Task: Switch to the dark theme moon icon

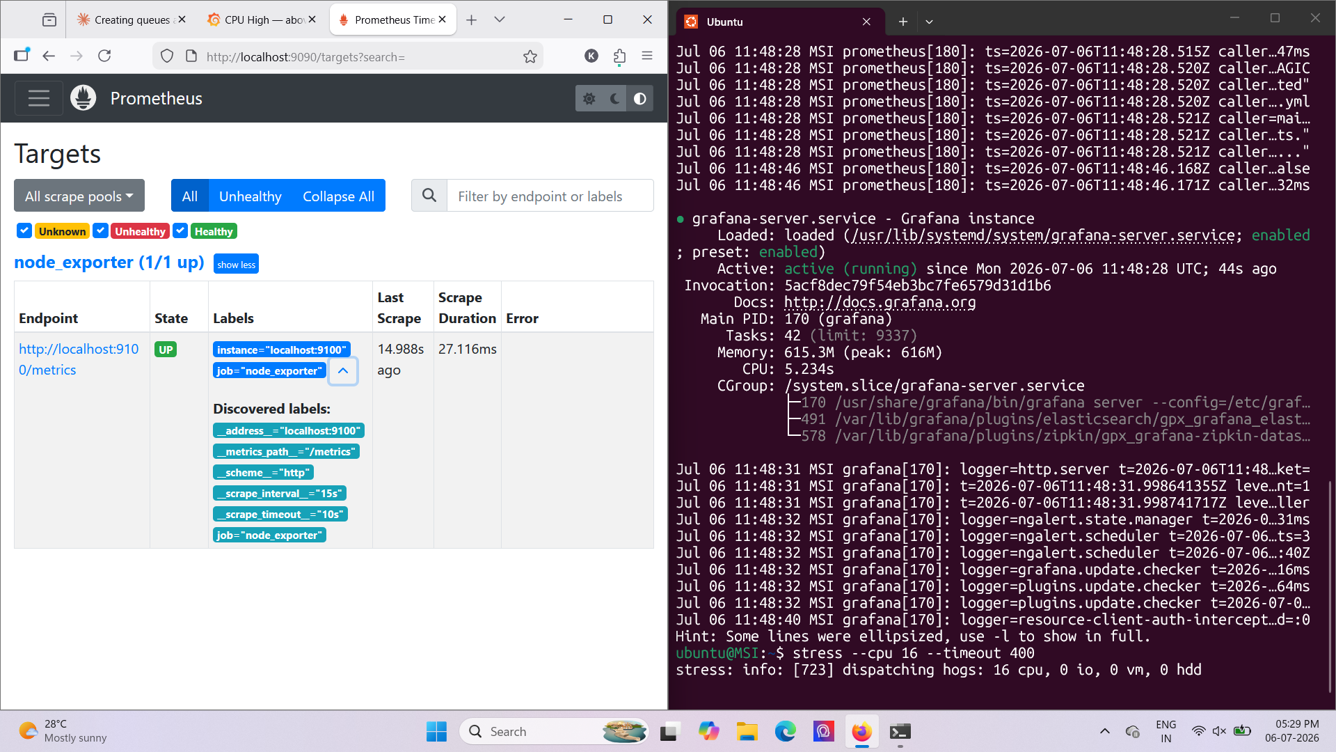Action: tap(614, 99)
